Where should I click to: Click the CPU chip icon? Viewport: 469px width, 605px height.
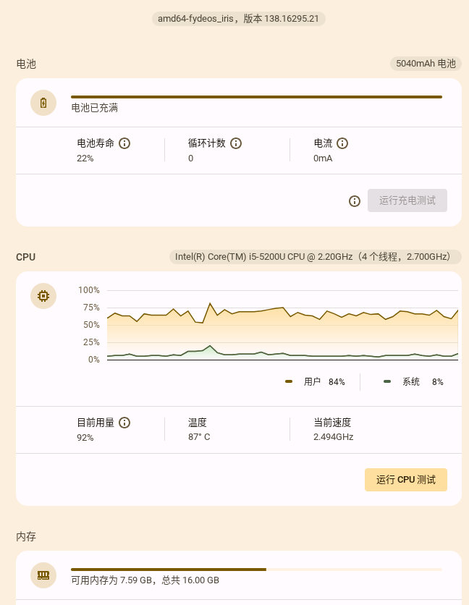[43, 296]
